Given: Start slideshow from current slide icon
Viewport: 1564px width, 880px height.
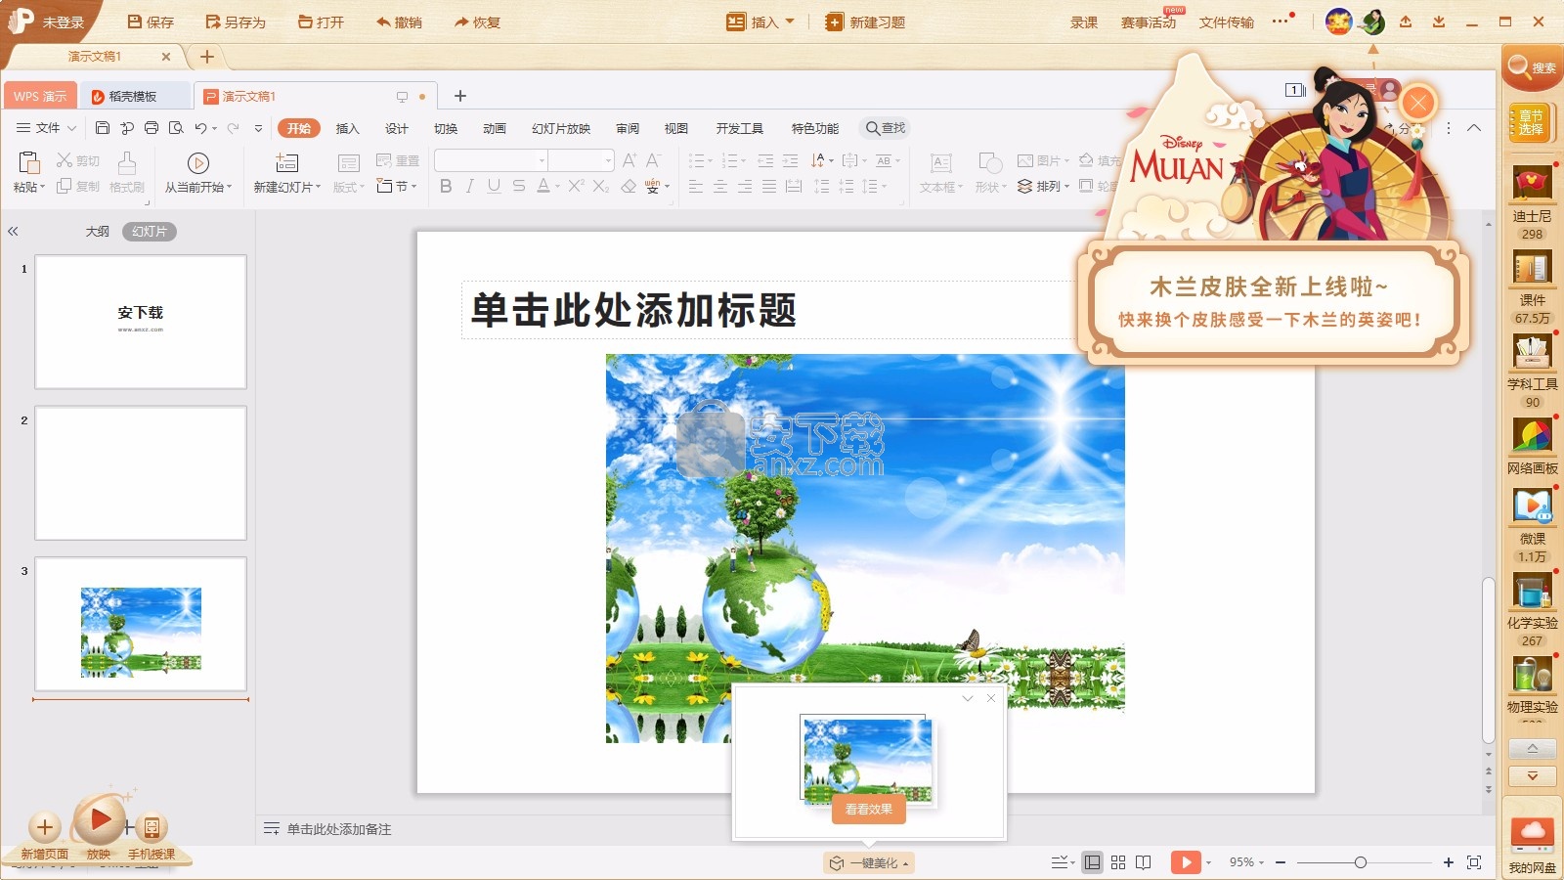Looking at the screenshot, I should [197, 163].
